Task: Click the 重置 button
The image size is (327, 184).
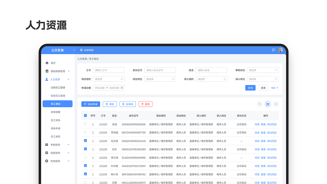Action: pos(263,88)
